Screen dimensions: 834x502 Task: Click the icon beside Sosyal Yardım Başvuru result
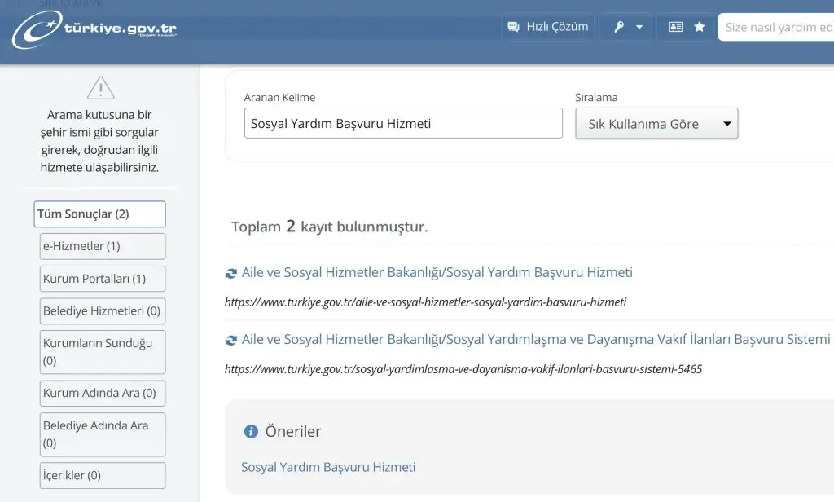click(x=230, y=273)
